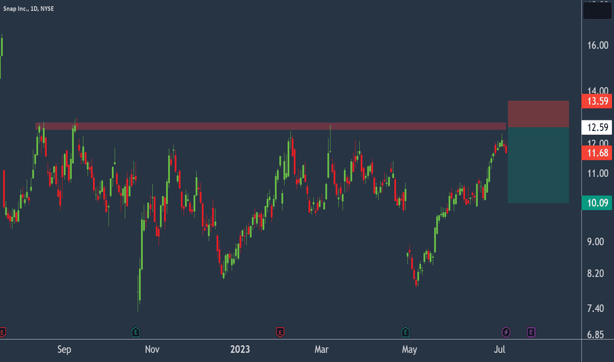Screen dimensions: 614x362
Task: Click the purple upcoming earnings E marker
Action: pos(531,332)
